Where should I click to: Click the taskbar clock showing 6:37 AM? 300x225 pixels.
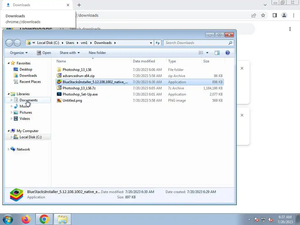(x=285, y=219)
